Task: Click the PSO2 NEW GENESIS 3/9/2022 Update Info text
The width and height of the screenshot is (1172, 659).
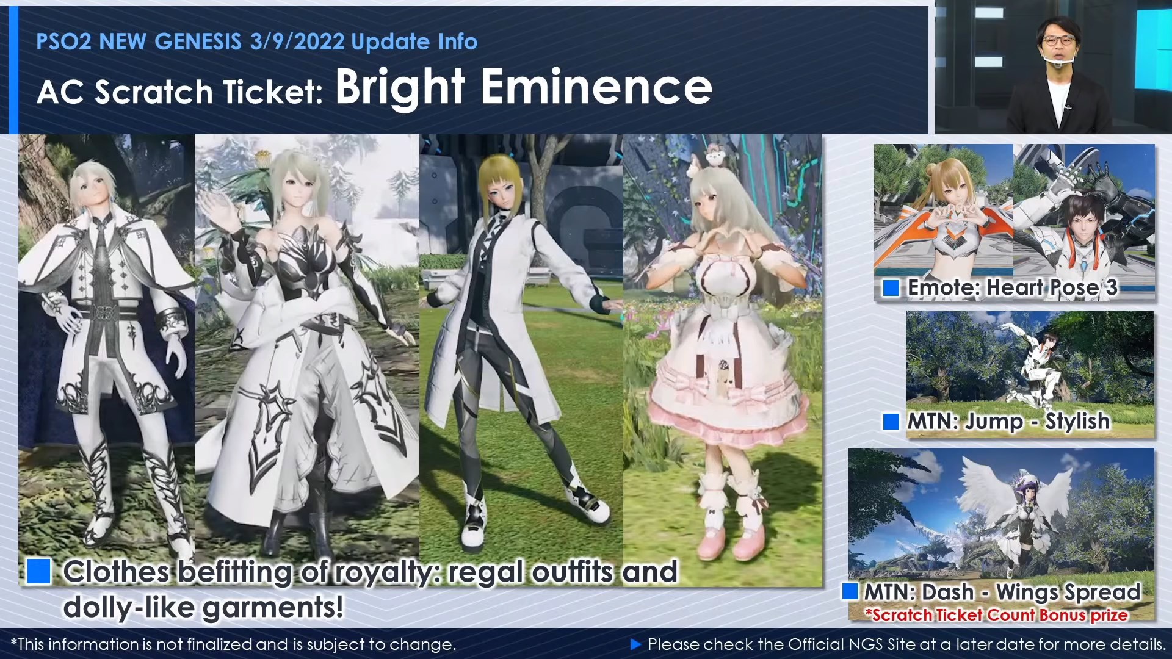Action: click(256, 41)
